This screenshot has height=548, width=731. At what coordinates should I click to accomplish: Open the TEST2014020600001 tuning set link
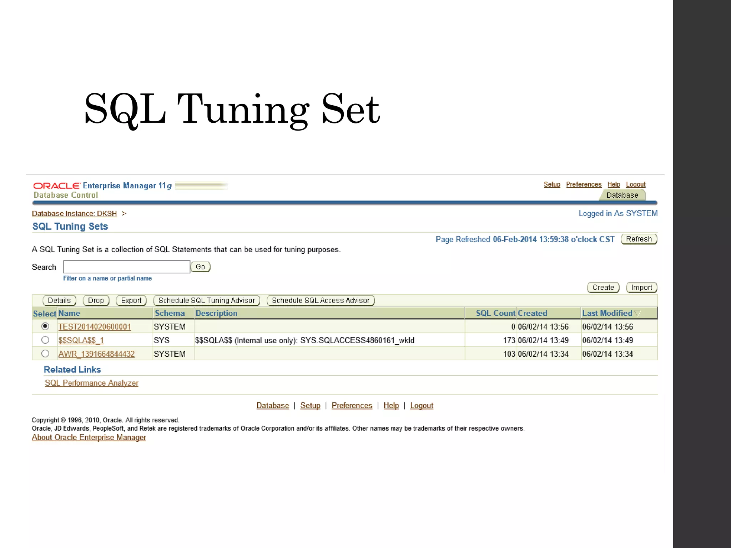[95, 327]
